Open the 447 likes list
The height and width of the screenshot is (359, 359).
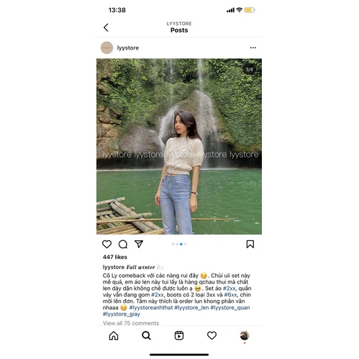pos(115,257)
